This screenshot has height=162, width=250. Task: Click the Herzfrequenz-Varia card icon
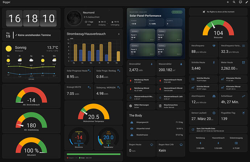[243, 46]
